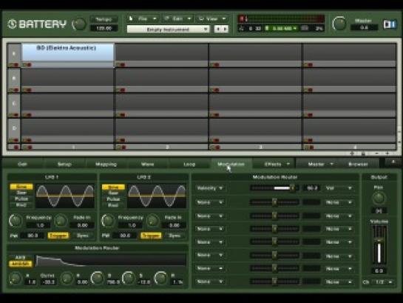
Task: Toggle the LFO 1 Trigger button
Action: [58, 236]
